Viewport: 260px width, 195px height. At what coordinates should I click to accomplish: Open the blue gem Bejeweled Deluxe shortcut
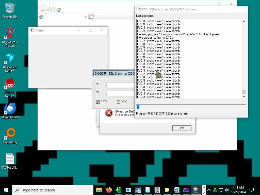pyautogui.click(x=10, y=63)
